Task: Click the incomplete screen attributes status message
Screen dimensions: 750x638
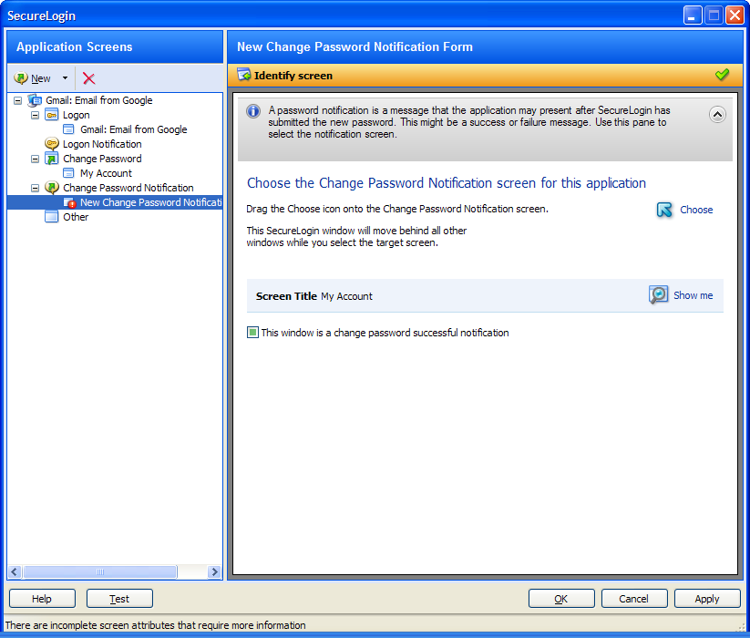Action: [156, 625]
